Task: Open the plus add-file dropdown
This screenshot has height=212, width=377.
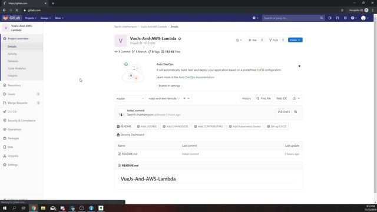Action: coord(186,98)
